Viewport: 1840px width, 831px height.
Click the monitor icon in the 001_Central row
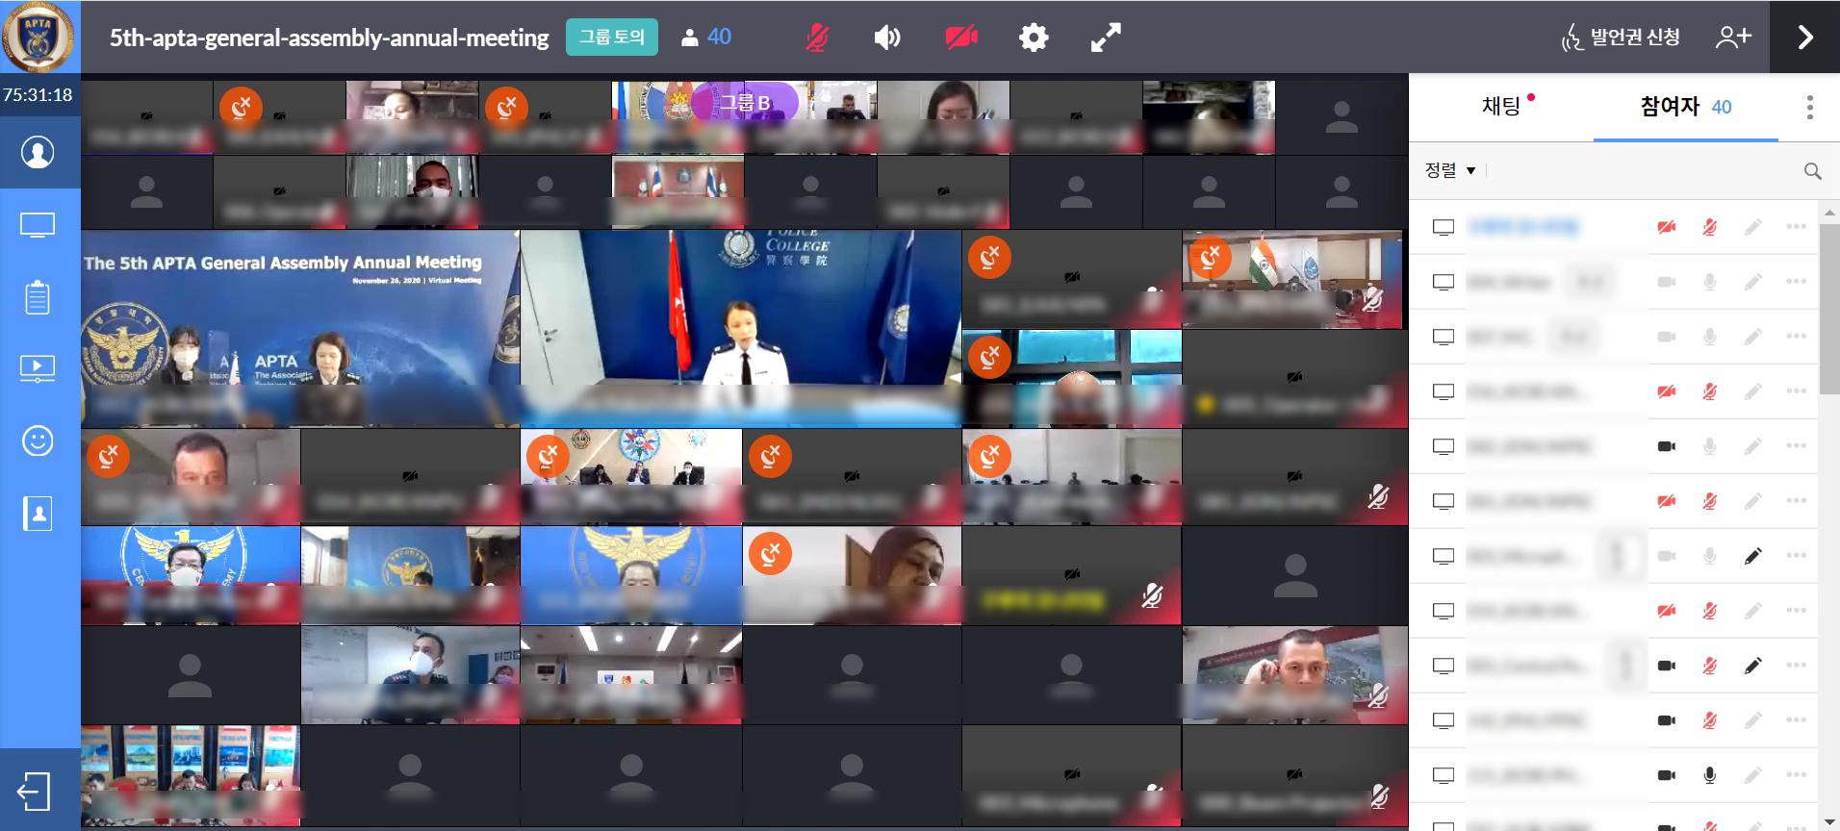pos(1443,666)
